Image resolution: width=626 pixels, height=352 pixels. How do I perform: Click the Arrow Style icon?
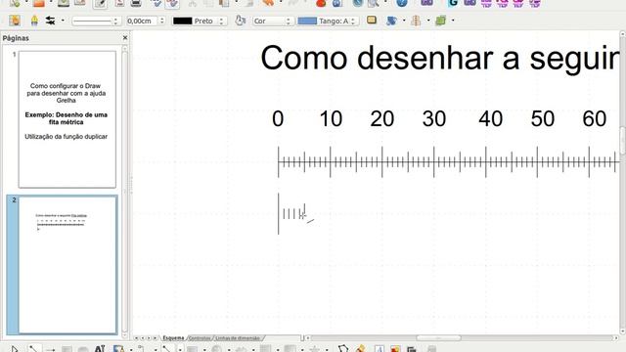click(x=50, y=21)
